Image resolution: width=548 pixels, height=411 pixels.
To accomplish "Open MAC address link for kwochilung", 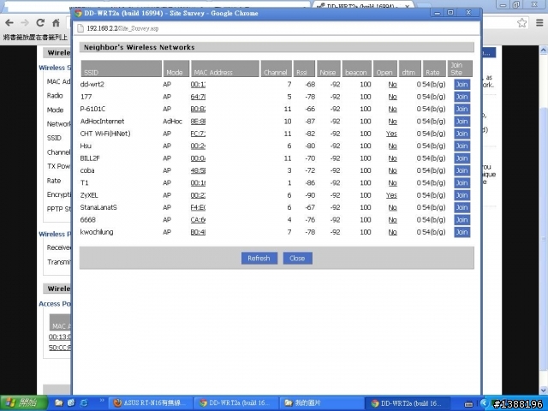I will (198, 232).
